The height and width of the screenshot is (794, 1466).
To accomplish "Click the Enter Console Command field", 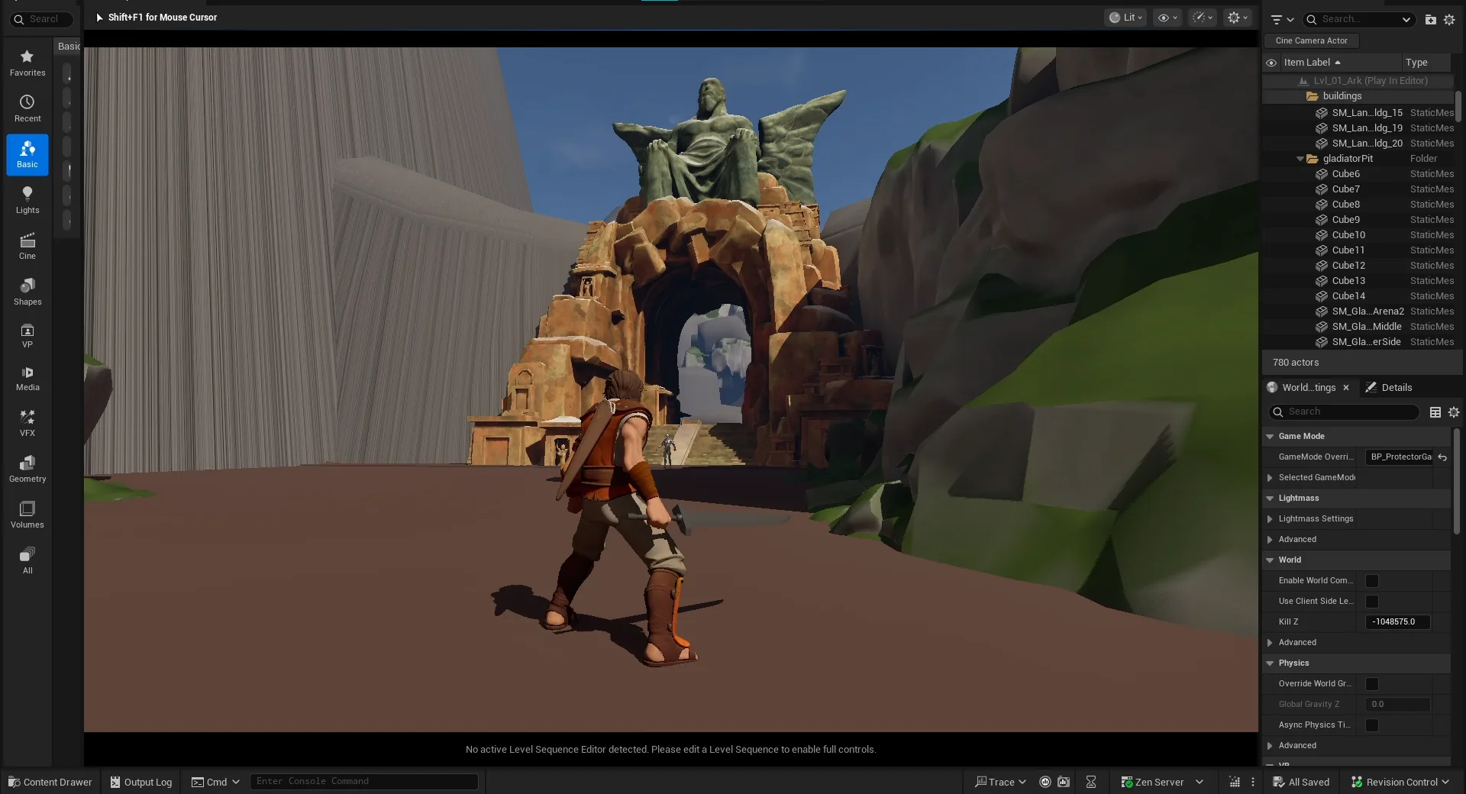I will tap(364, 781).
